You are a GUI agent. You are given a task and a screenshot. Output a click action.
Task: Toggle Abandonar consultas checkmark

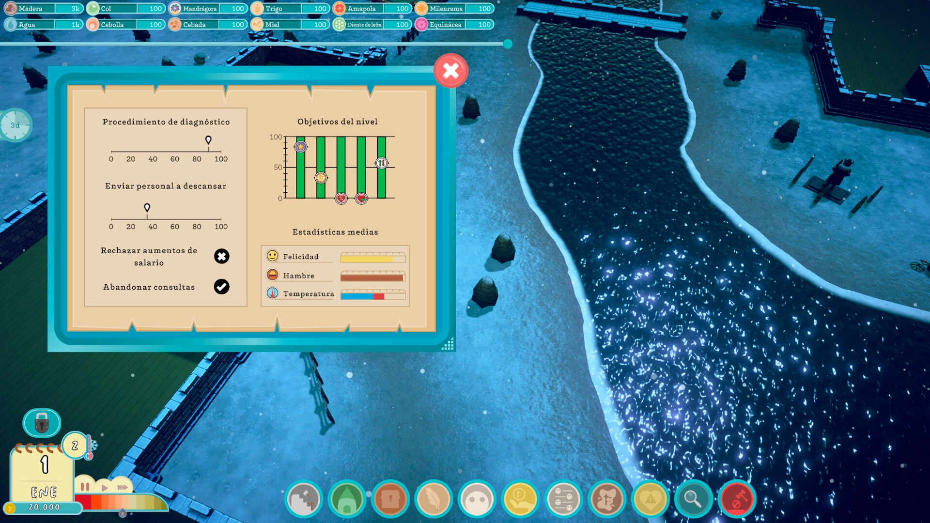click(221, 287)
